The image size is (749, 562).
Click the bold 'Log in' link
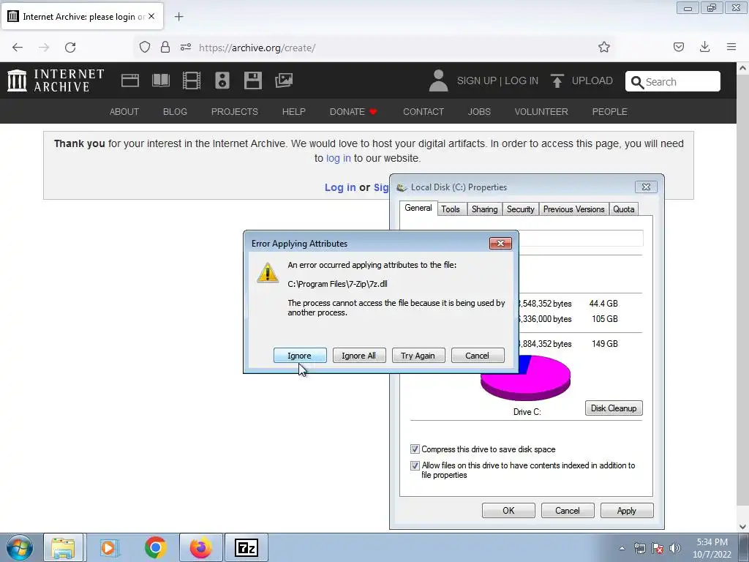[340, 187]
